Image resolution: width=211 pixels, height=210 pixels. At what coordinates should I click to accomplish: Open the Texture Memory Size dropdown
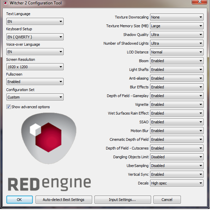(x=177, y=26)
